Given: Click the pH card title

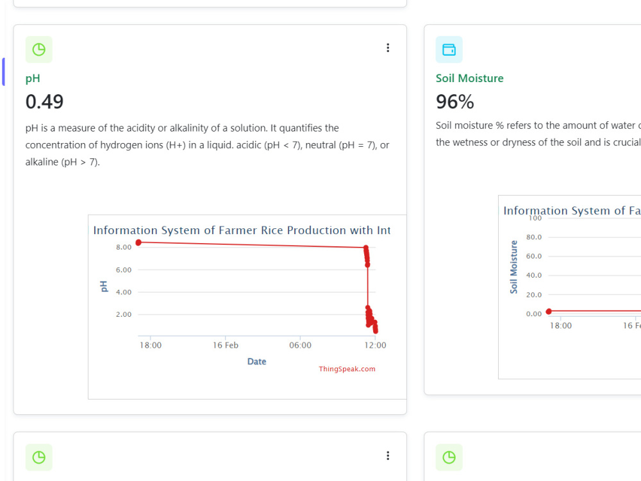Looking at the screenshot, I should 33,78.
